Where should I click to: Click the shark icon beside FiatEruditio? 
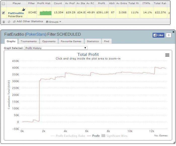point(24,10)
